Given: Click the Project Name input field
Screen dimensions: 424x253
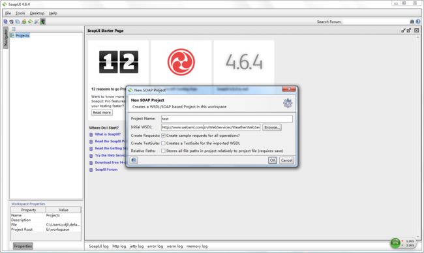Looking at the screenshot, I should click(227, 119).
